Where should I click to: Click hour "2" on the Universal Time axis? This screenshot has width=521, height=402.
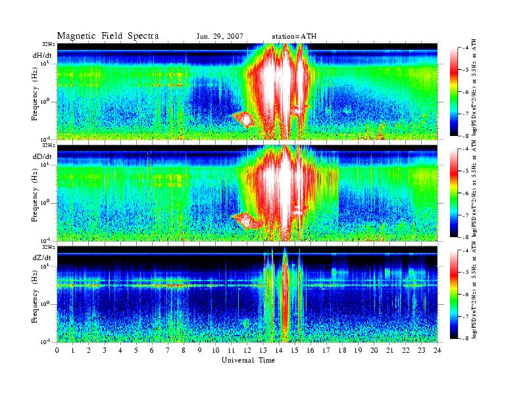click(89, 351)
